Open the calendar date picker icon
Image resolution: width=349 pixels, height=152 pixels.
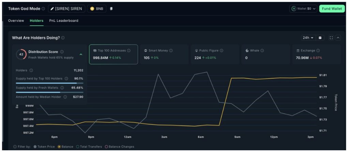(x=320, y=38)
